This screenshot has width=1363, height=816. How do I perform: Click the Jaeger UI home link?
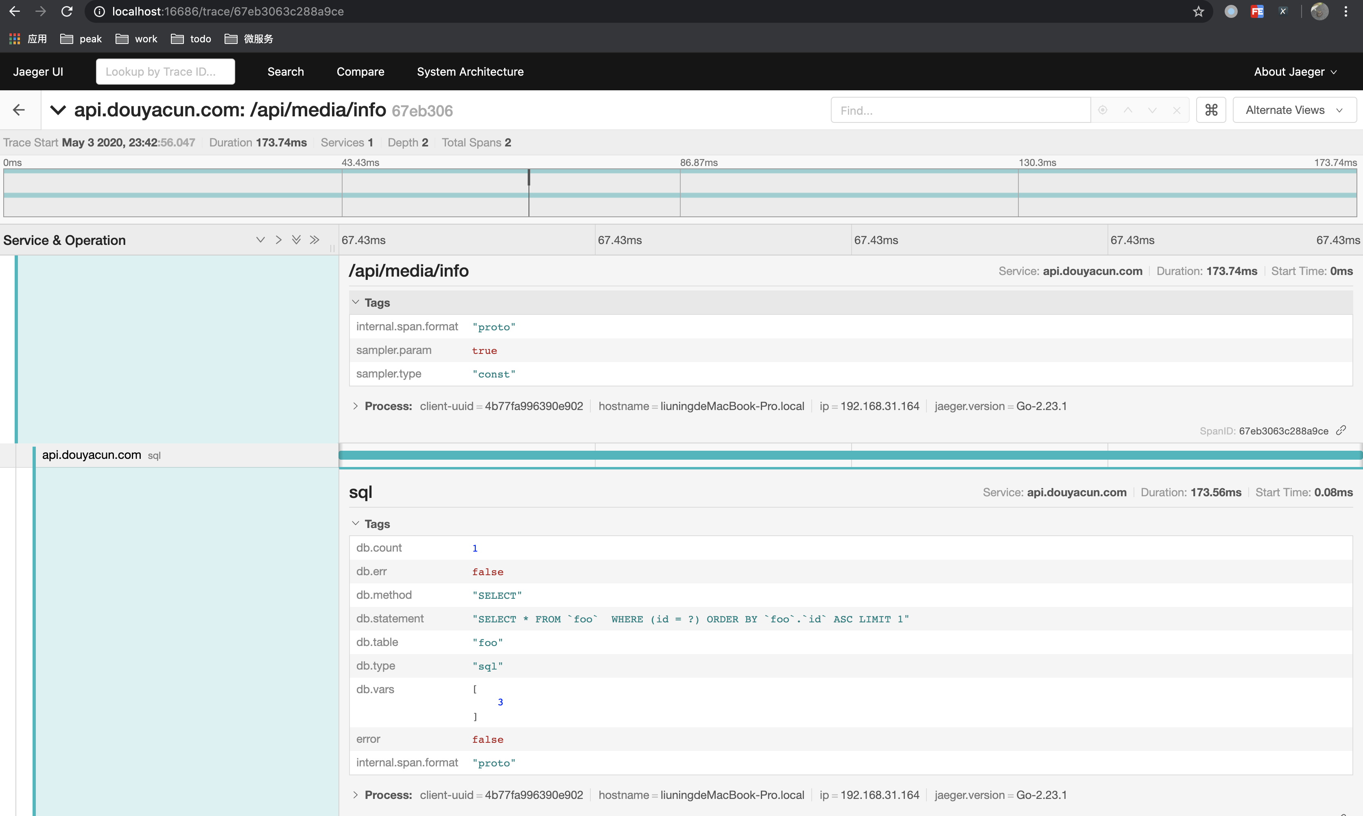[38, 72]
